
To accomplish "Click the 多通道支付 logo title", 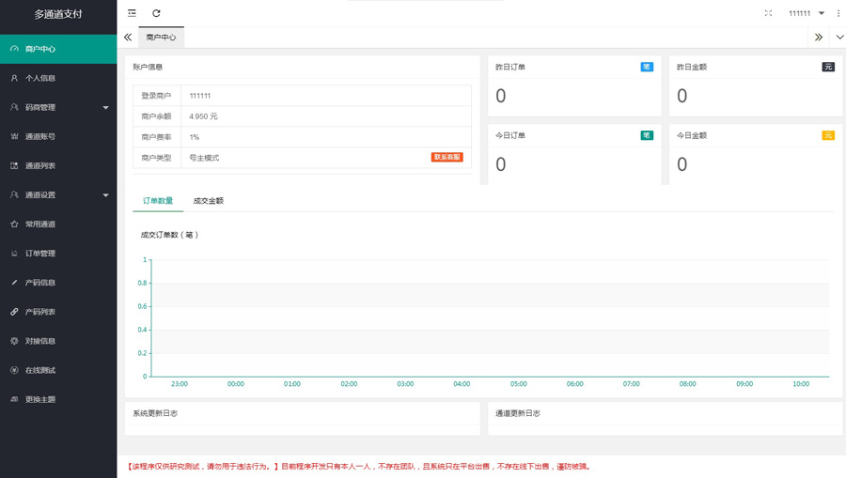I will click(x=58, y=14).
